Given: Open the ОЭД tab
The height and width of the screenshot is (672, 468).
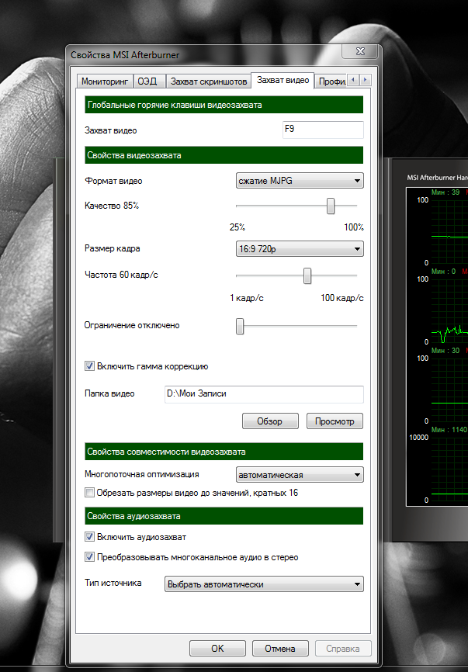Looking at the screenshot, I should 149,81.
